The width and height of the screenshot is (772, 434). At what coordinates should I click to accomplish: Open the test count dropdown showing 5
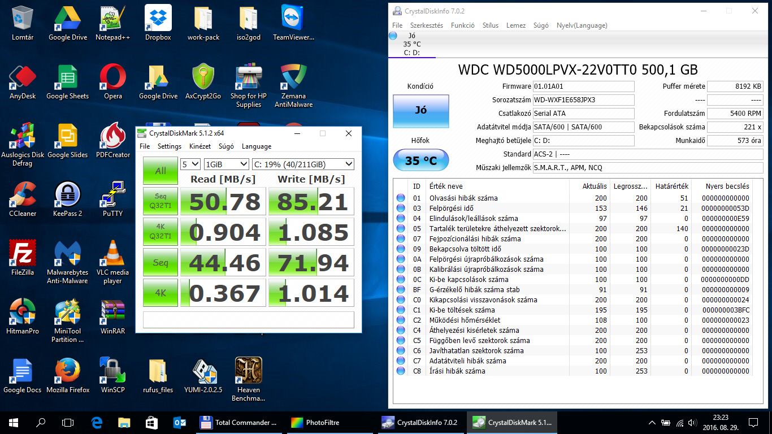point(190,164)
